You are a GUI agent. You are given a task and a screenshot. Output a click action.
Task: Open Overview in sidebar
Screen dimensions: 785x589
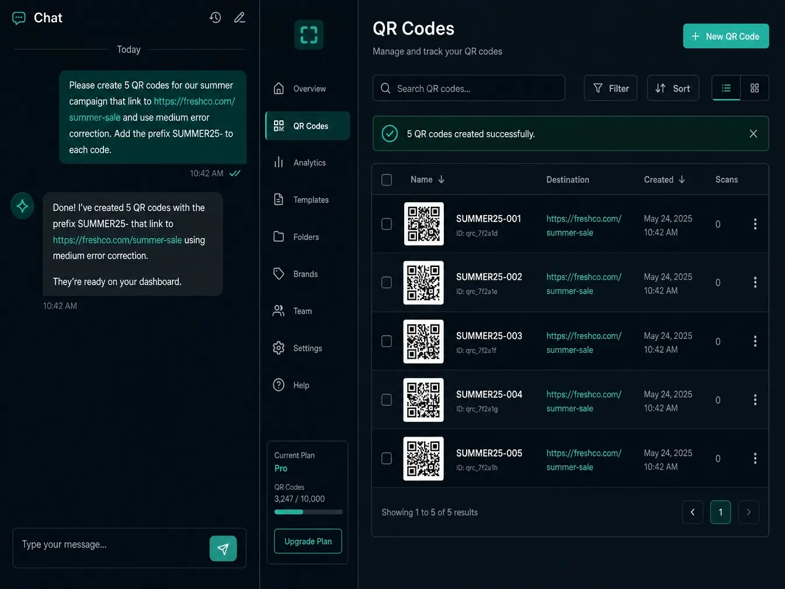click(308, 89)
